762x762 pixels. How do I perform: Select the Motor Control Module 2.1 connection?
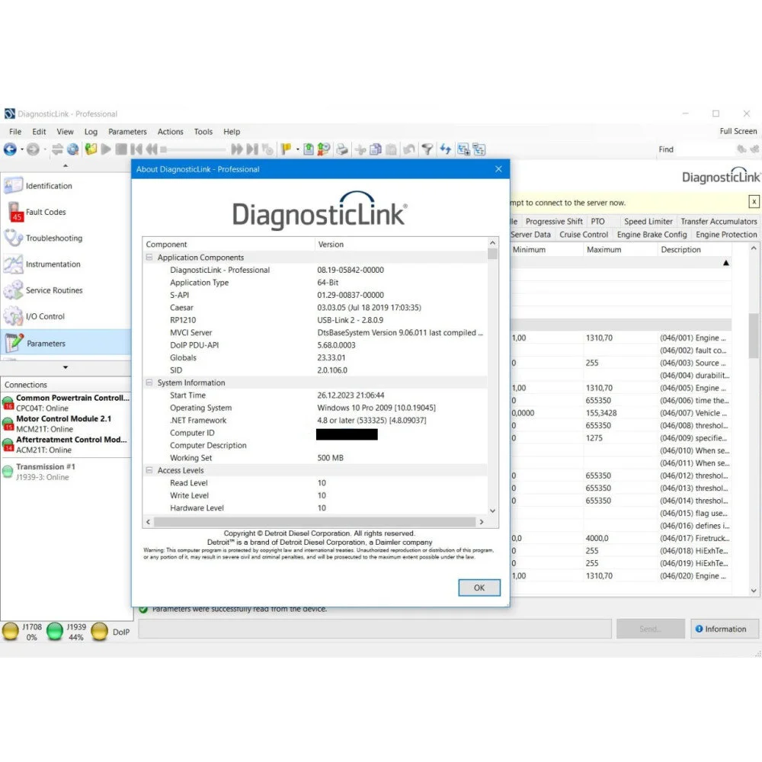point(63,423)
